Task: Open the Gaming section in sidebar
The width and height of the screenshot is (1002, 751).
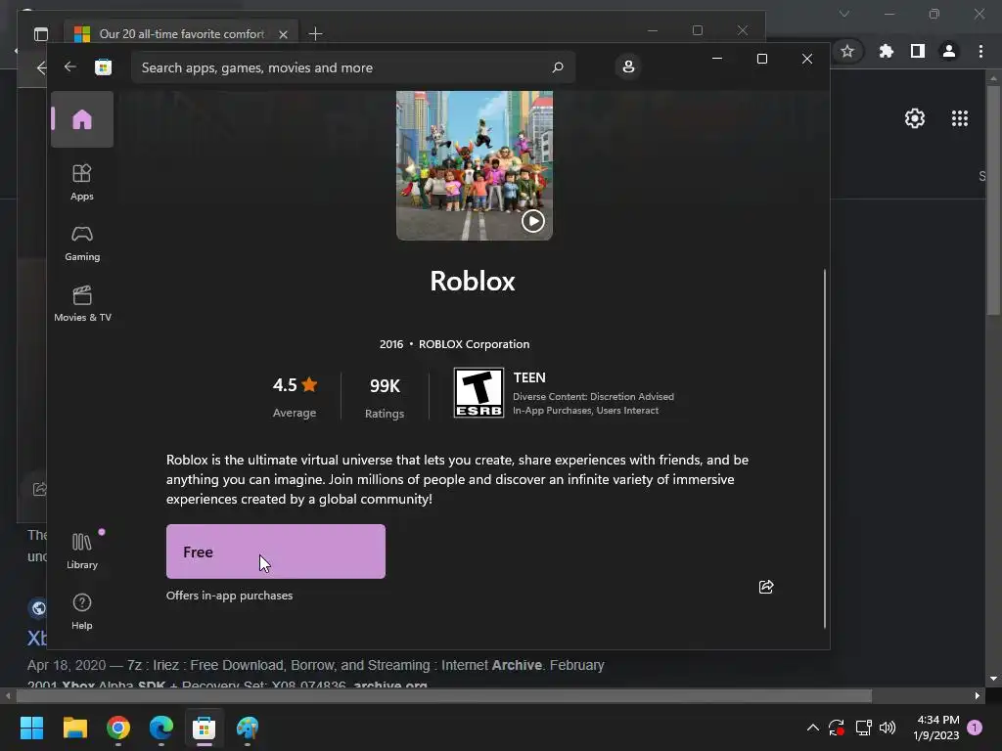Action: point(82,243)
